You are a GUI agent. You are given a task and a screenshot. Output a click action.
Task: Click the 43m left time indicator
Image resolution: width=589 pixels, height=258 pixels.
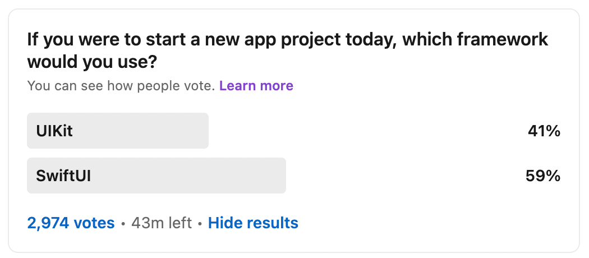coord(162,223)
